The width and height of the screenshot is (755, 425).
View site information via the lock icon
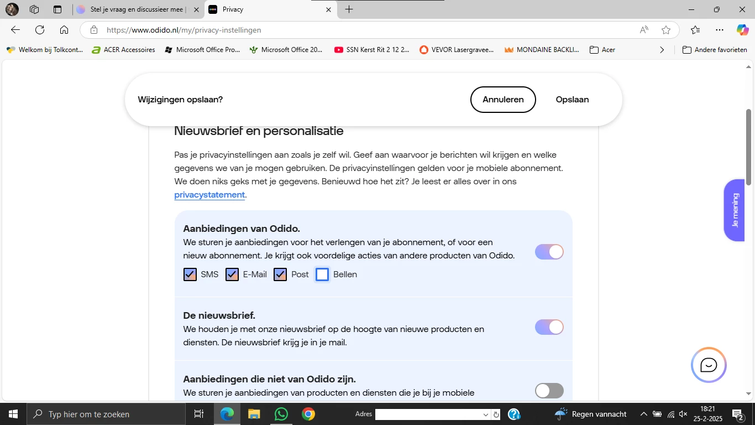94,30
